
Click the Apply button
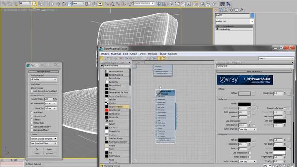point(50,149)
